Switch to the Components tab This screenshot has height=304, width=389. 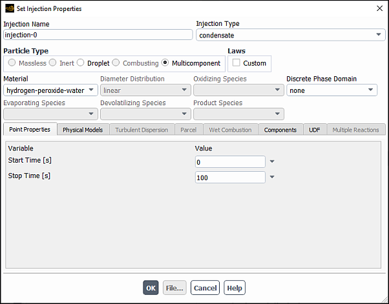pyautogui.click(x=280, y=130)
